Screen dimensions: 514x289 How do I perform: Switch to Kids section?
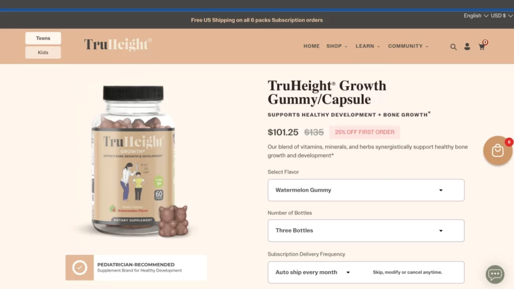[43, 52]
